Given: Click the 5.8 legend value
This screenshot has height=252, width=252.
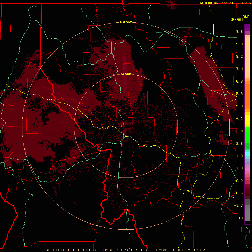Looking at the screenshot, I should (x=239, y=94).
